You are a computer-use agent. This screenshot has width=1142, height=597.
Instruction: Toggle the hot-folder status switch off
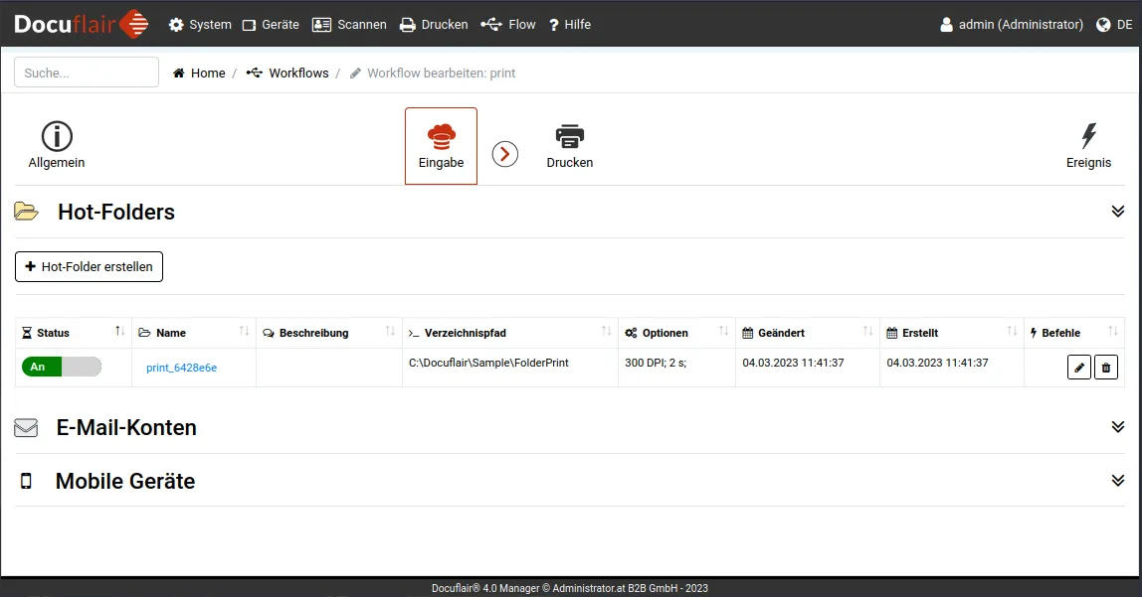62,367
